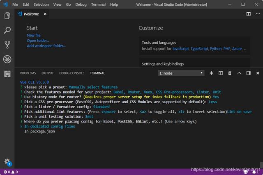This screenshot has width=263, height=175.
Task: Open the Terminal menu
Action: pos(98,5)
